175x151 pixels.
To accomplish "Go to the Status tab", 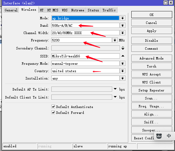I will click(93, 10).
